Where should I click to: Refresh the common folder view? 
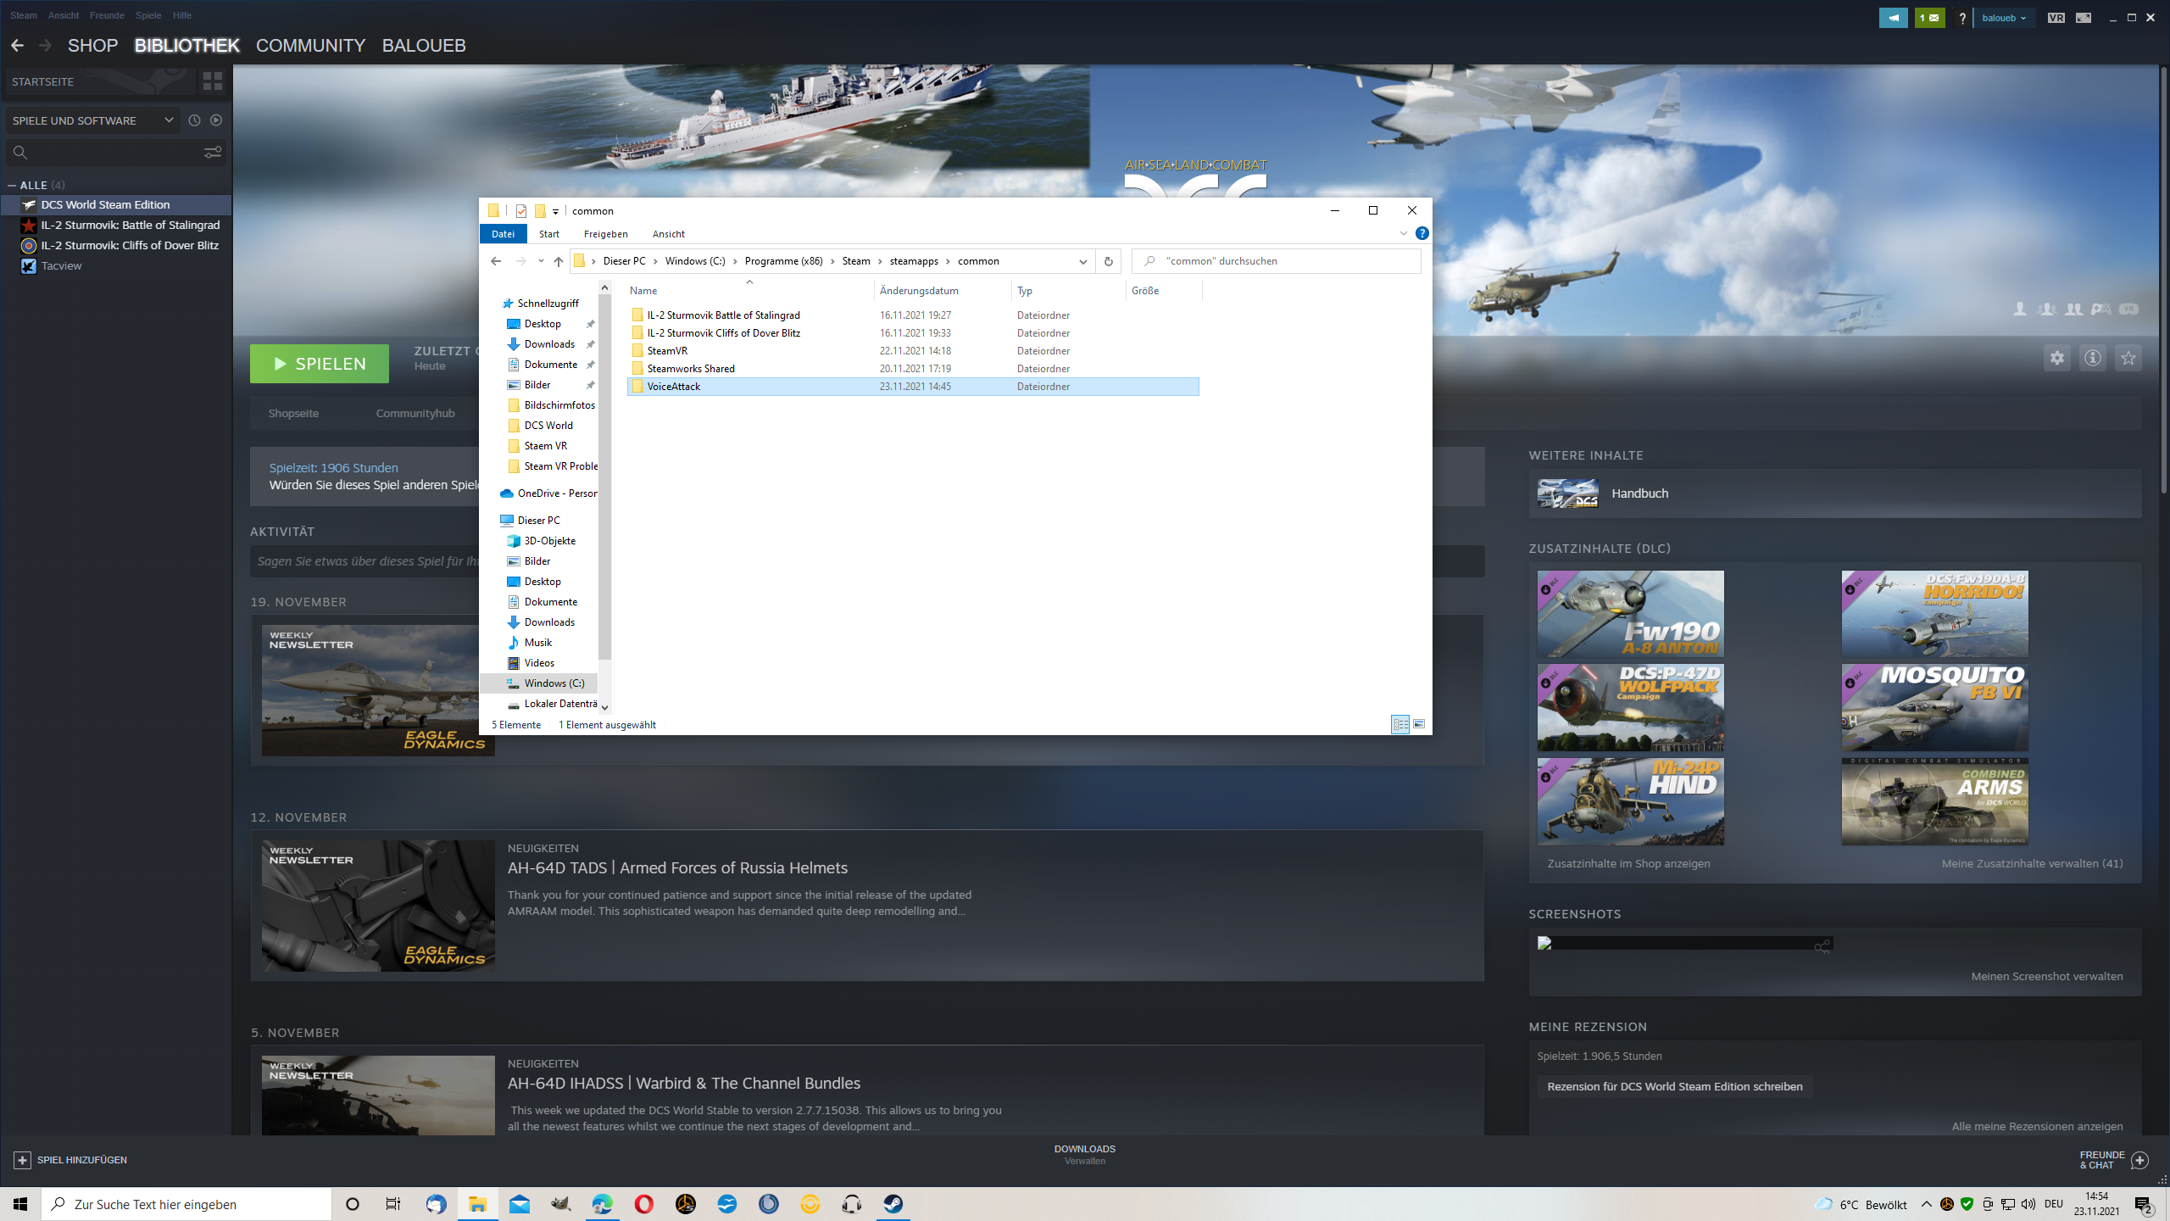[1108, 261]
